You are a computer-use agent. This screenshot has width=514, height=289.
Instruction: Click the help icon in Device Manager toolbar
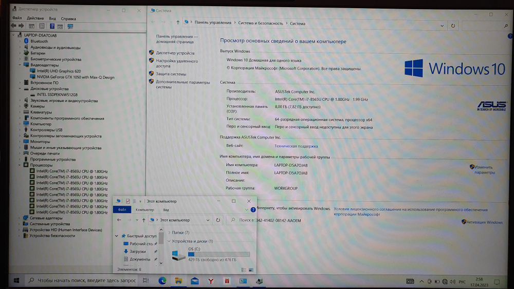52,26
